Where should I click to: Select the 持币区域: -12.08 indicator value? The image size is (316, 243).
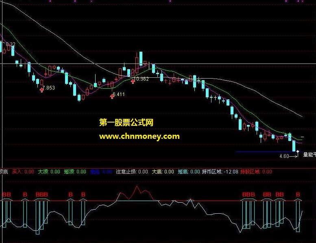[220, 172]
